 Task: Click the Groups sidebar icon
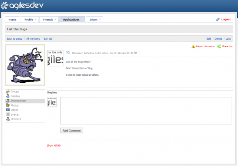8,92
